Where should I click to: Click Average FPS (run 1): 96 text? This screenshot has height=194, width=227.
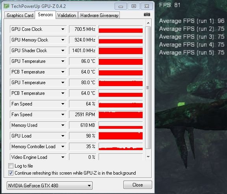(192, 21)
